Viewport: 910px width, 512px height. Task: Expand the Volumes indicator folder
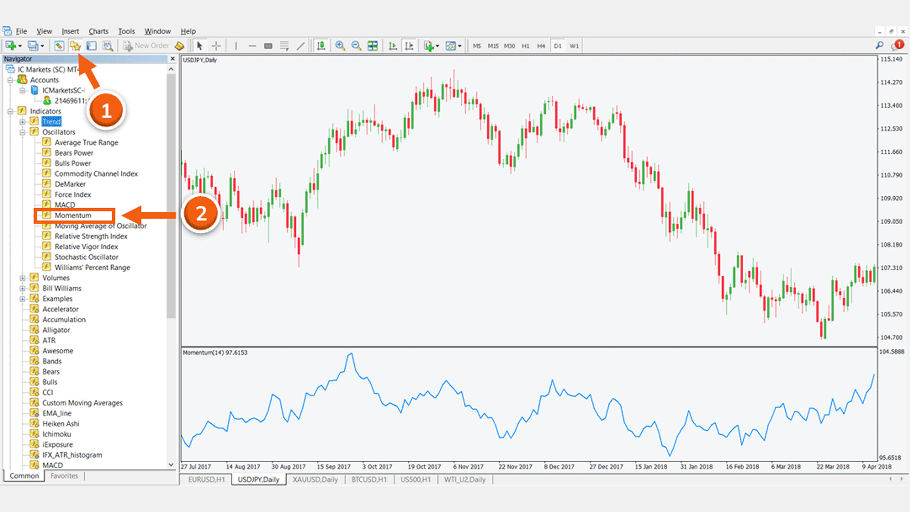point(22,278)
